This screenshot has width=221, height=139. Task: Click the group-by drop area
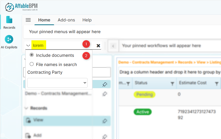(170, 72)
